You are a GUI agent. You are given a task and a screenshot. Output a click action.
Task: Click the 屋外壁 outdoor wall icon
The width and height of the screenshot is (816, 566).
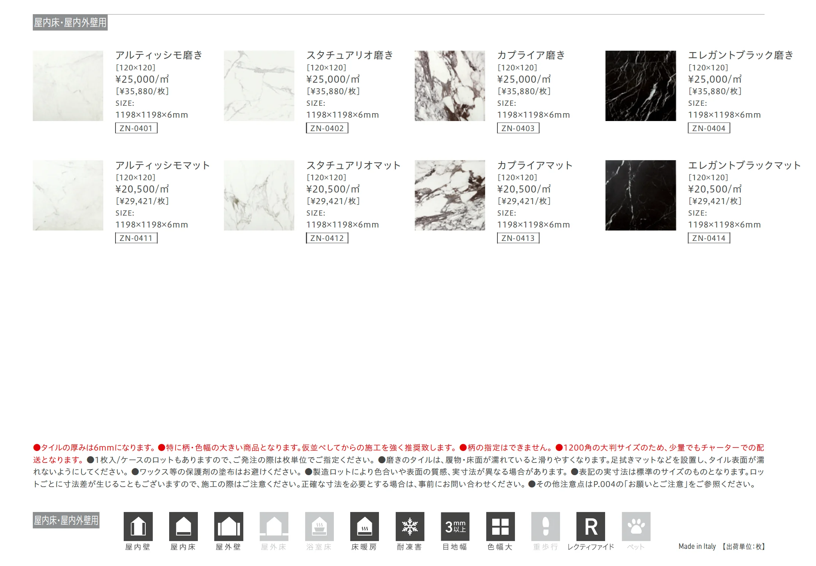(x=229, y=526)
